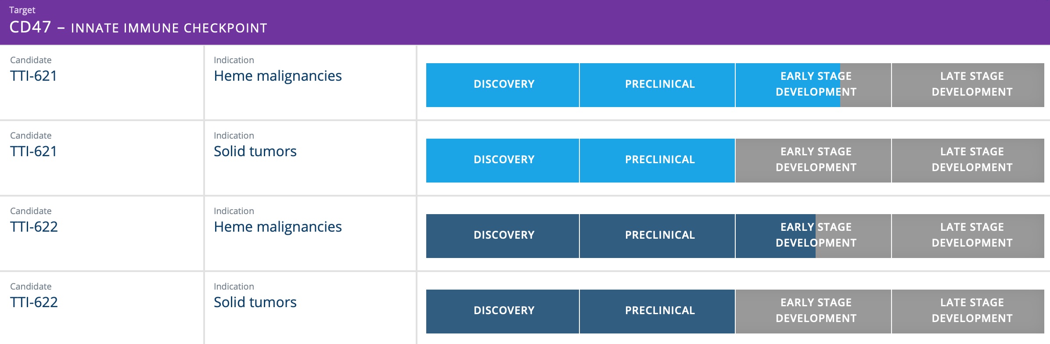Image resolution: width=1050 pixels, height=344 pixels.
Task: Click Heme malignancies indication for TTI-622
Action: coord(277,227)
